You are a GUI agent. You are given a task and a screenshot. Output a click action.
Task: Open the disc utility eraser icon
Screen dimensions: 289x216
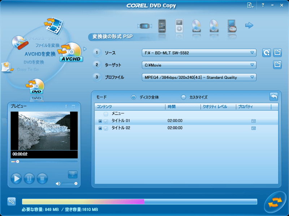point(20,43)
